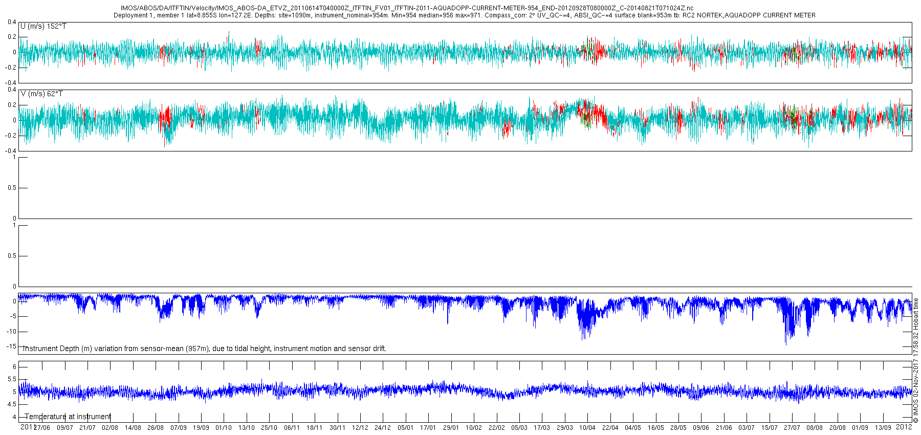Select the "04/05" date tick label
This screenshot has width=921, height=435.
click(x=633, y=428)
